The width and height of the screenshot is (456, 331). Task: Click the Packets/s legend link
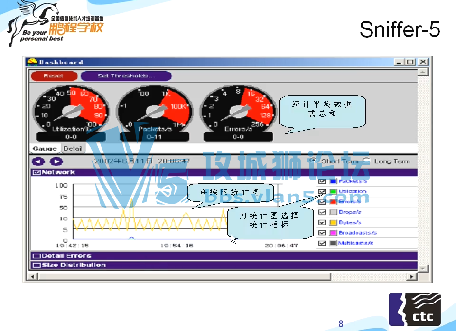(x=353, y=181)
